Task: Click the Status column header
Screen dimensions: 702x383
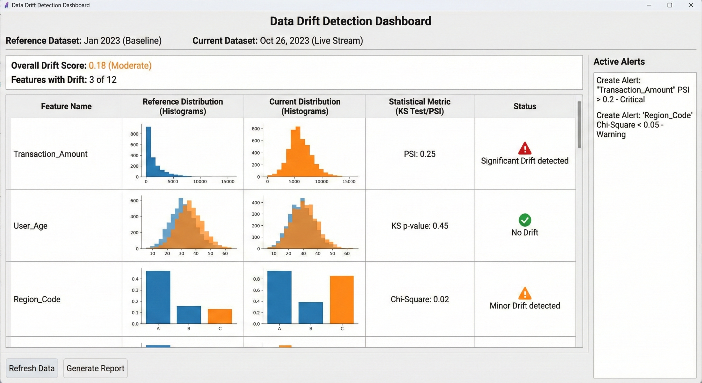Action: [x=525, y=106]
